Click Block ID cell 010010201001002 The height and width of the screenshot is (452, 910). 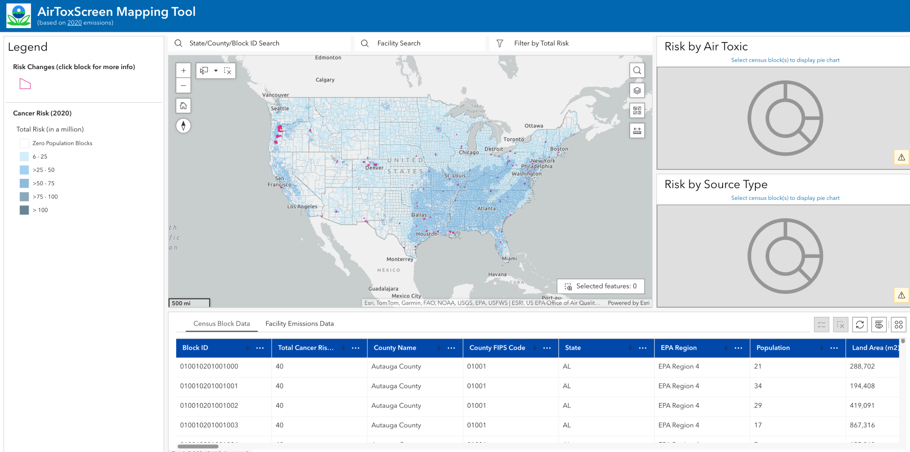(x=209, y=406)
